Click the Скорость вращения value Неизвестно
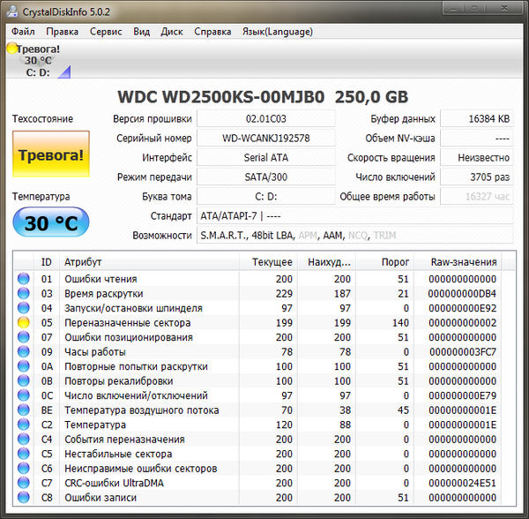This screenshot has height=519, width=529. pyautogui.click(x=477, y=158)
